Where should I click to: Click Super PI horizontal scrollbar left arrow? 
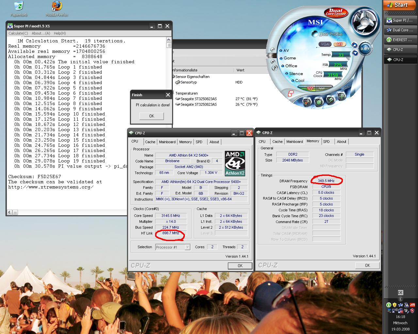click(x=9, y=212)
